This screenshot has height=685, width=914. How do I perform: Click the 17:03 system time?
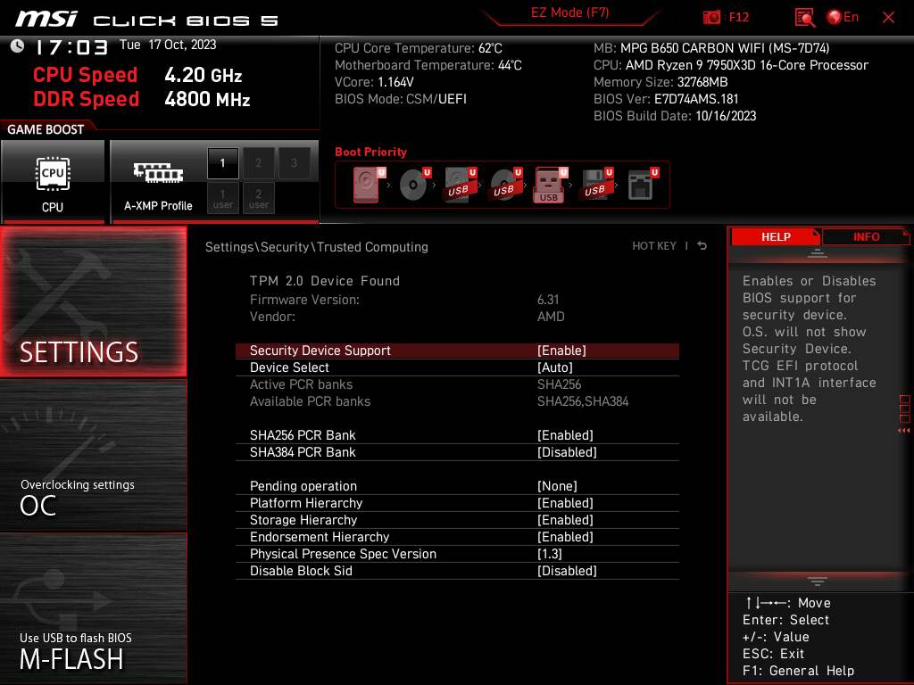click(71, 47)
